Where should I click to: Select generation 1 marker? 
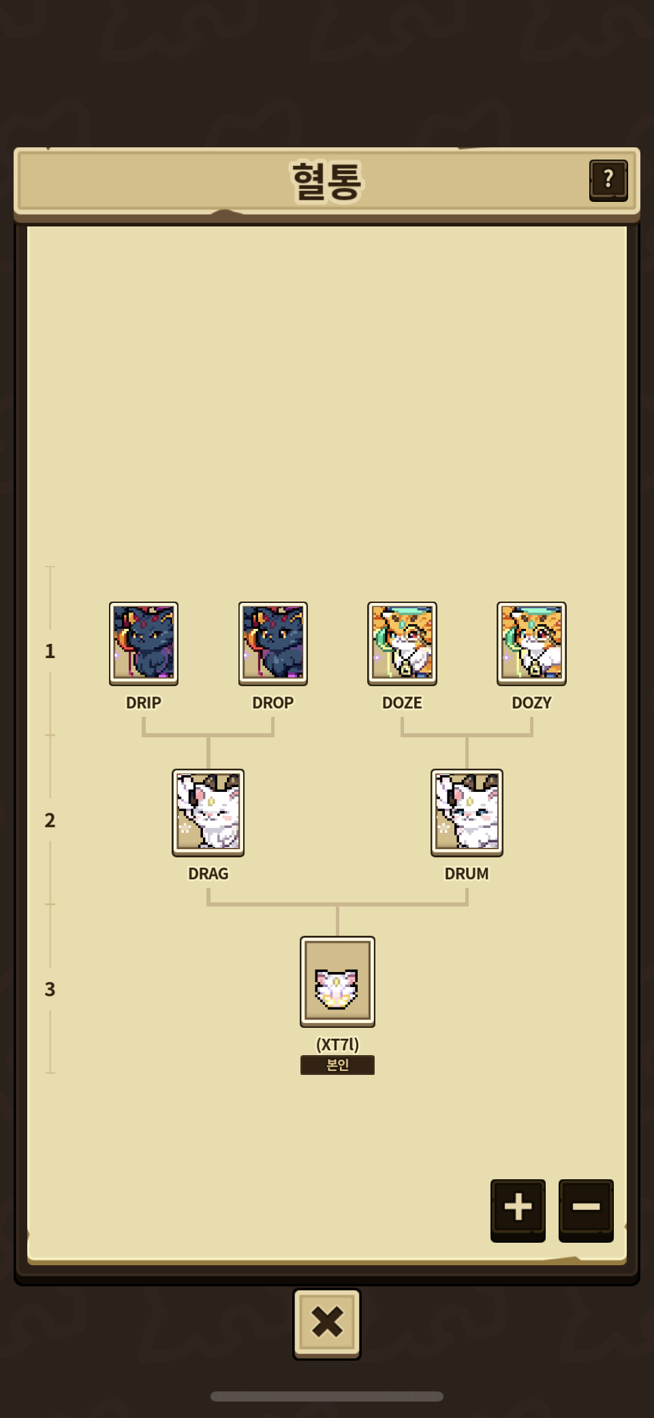point(50,651)
